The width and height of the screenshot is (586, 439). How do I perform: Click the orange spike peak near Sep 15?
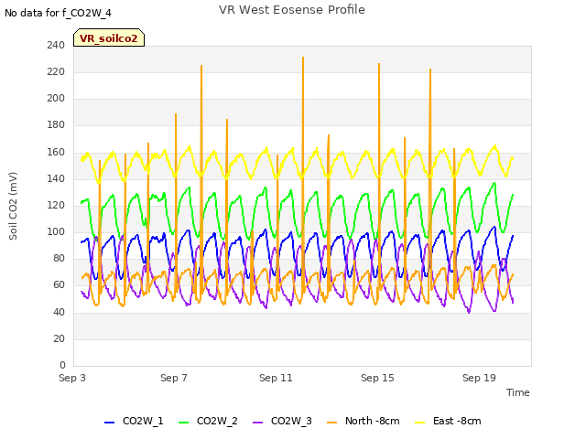(x=379, y=65)
